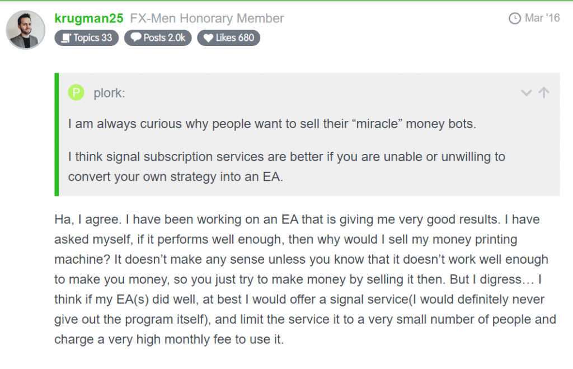Jump to quoted post via up arrow
573x369 pixels.
[544, 92]
